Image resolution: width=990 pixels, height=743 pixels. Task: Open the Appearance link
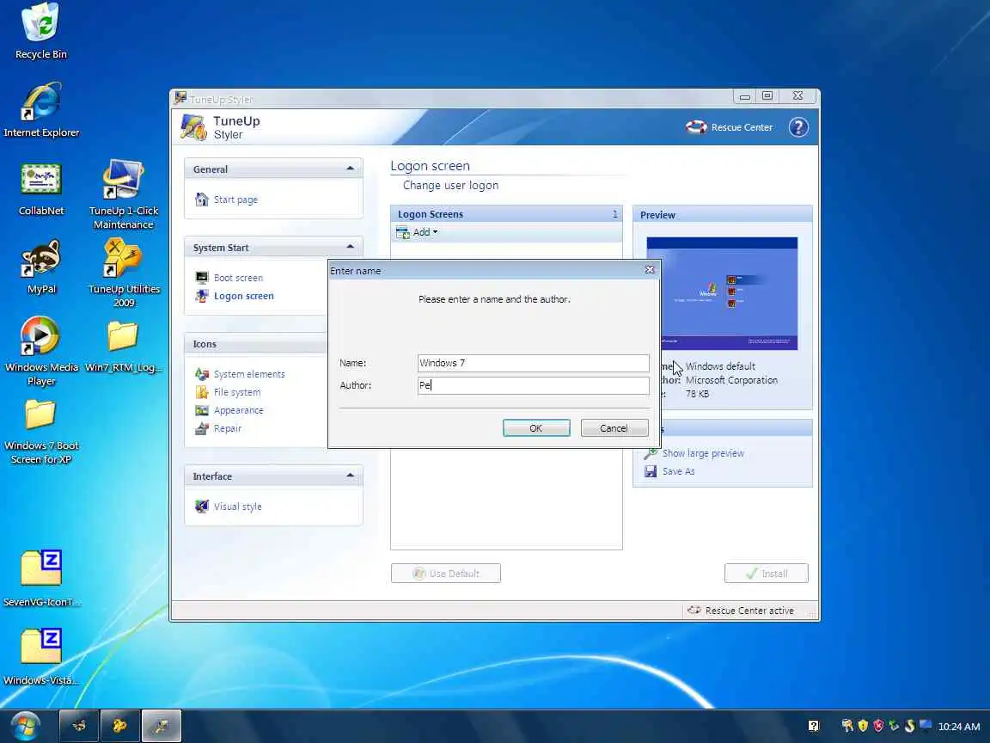[239, 410]
